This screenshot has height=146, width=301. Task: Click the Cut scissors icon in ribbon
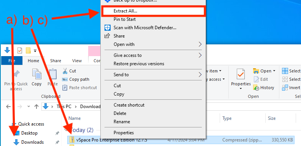coord(65,71)
